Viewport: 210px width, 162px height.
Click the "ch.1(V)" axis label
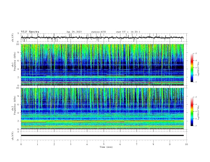point(13,38)
